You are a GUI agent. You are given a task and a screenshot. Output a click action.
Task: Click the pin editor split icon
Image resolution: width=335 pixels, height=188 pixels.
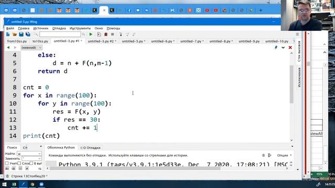point(276,48)
